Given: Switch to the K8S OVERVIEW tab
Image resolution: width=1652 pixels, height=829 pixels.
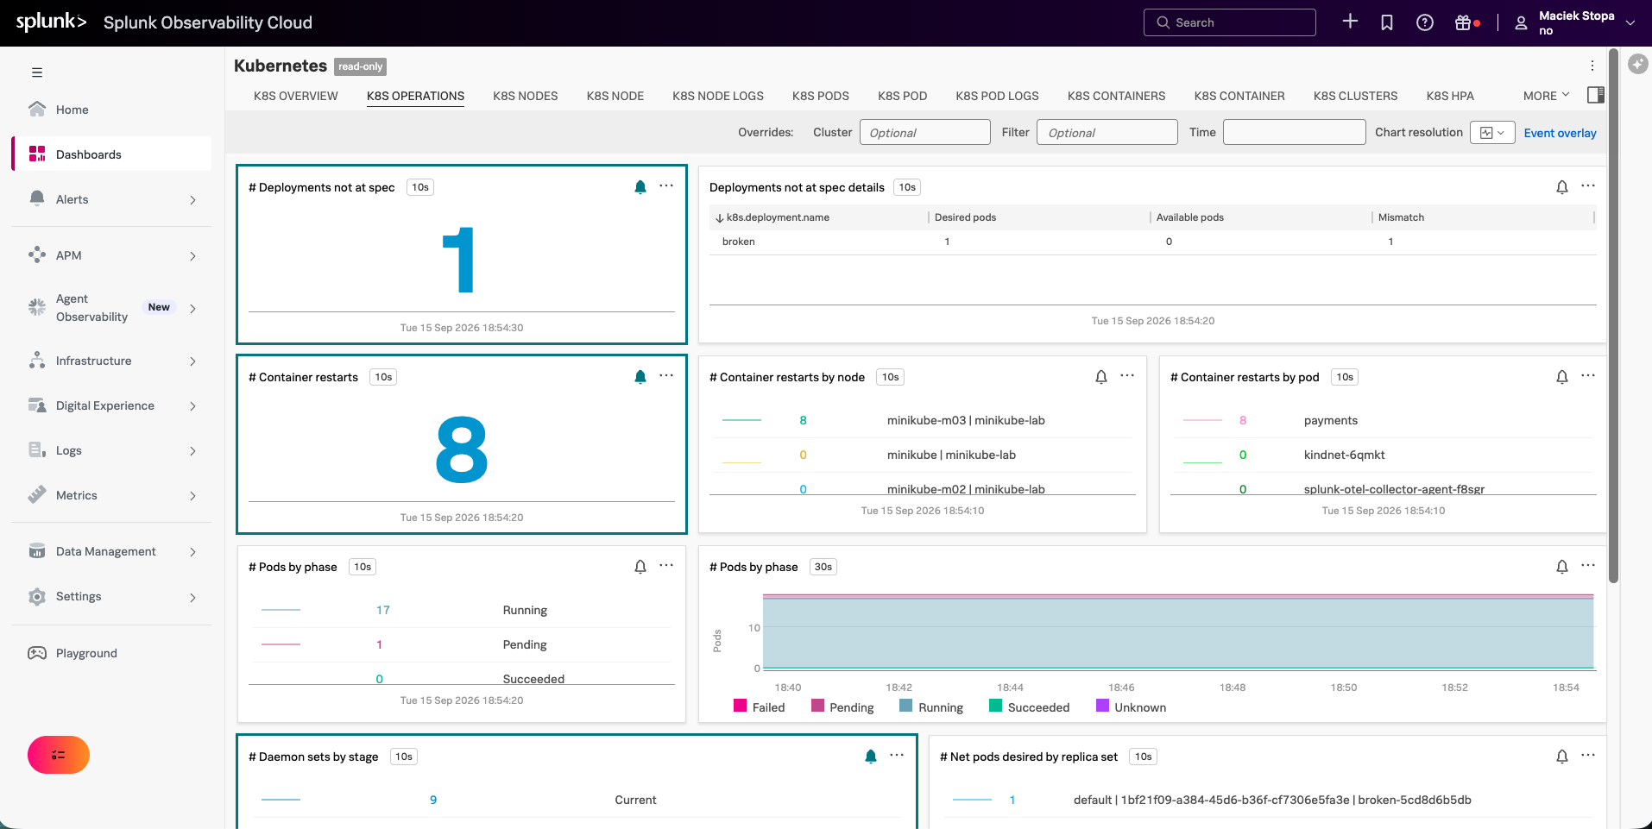Looking at the screenshot, I should [x=296, y=96].
